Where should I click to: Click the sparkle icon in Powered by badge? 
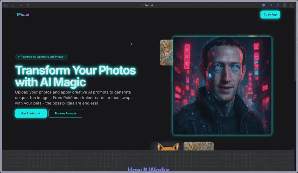coord(19,57)
